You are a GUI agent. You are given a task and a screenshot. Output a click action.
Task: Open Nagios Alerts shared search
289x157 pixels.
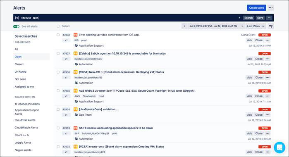coord(23,150)
